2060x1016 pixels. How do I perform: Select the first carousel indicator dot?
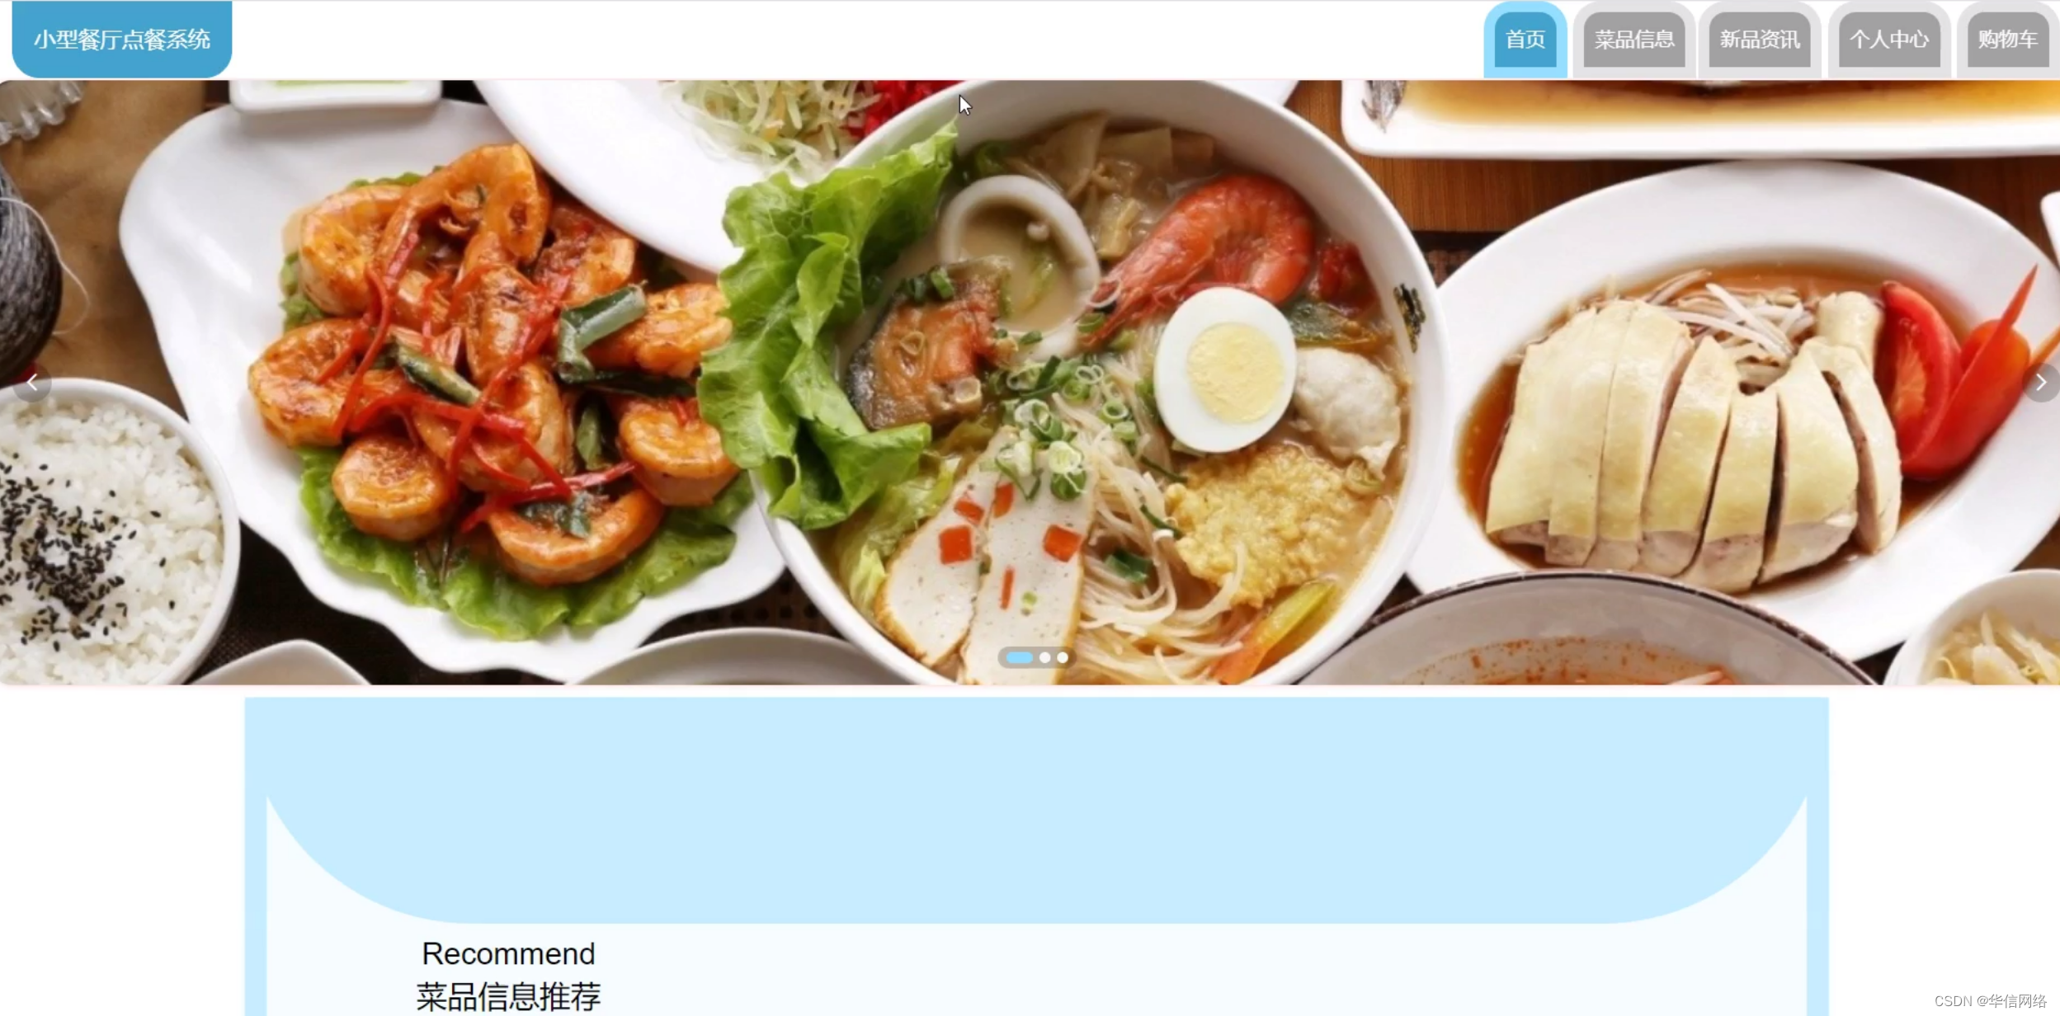[x=1020, y=657]
